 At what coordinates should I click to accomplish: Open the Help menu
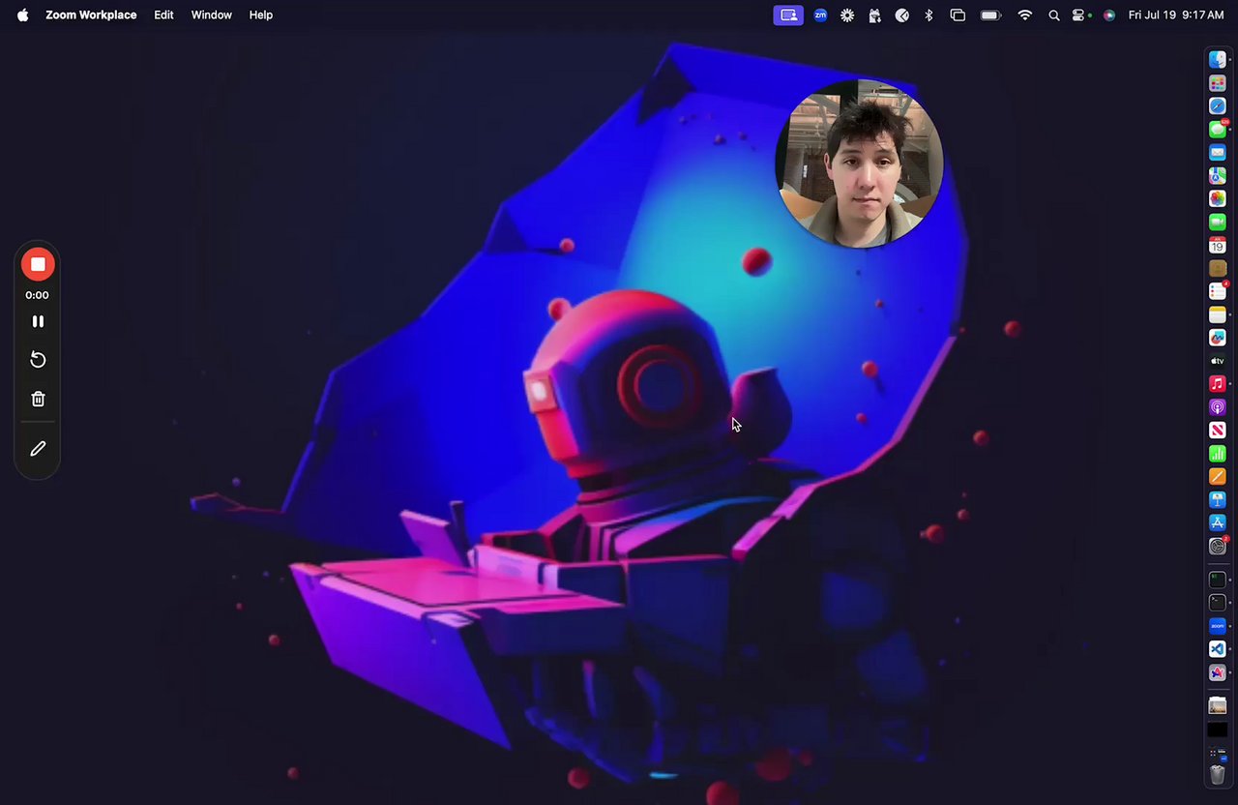point(261,15)
